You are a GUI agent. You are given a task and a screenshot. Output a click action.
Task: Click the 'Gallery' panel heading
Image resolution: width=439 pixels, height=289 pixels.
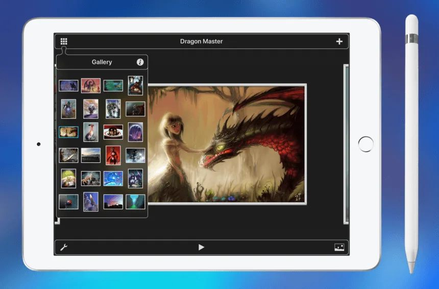click(102, 62)
